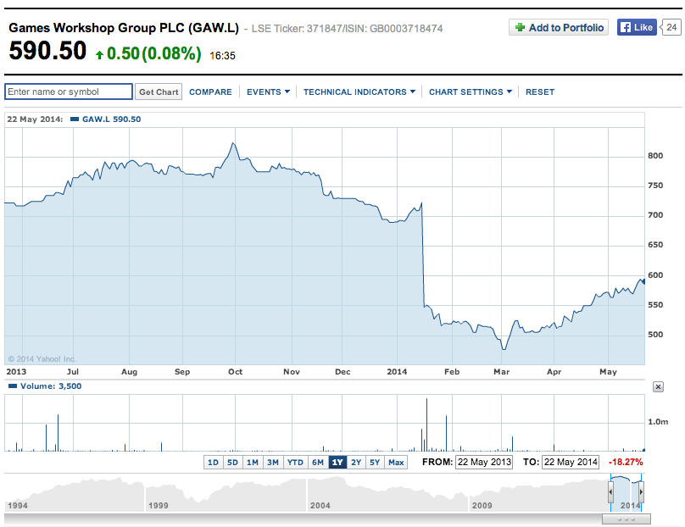Click the Volume: 3,500 legend label
The width and height of the screenshot is (685, 527).
coord(51,386)
